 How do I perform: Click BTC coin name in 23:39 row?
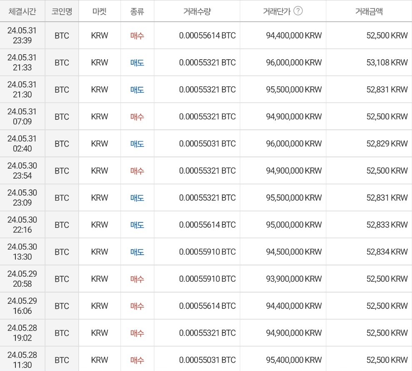[x=62, y=35]
